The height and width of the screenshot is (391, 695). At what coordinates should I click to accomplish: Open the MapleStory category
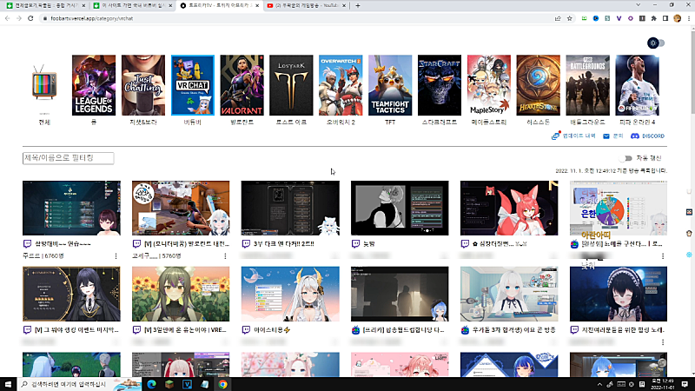click(489, 85)
